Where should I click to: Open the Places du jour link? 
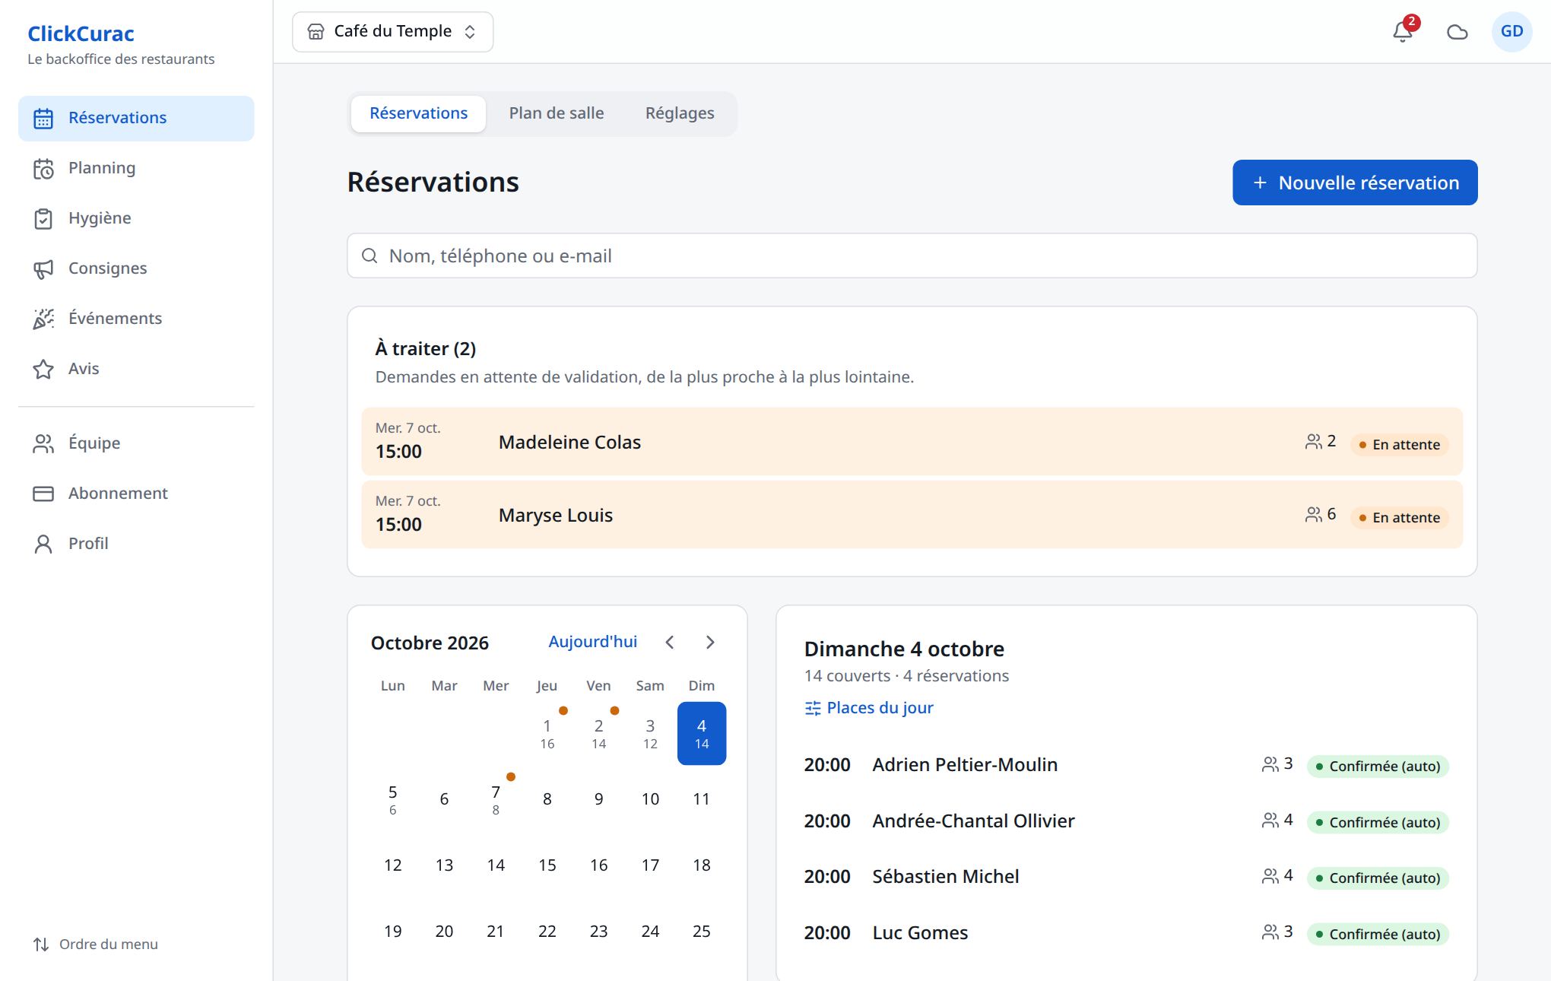(x=869, y=708)
